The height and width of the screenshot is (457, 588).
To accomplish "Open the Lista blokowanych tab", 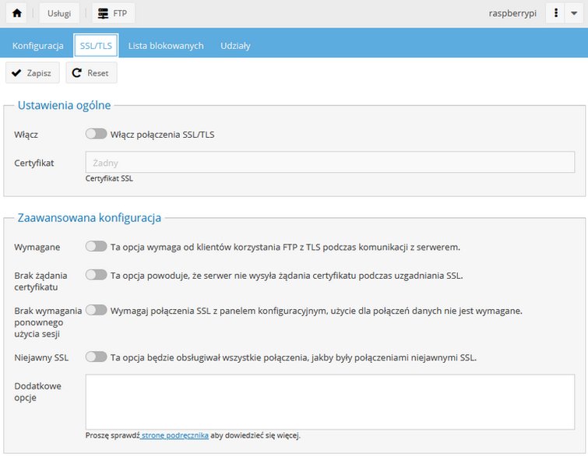I will [166, 46].
